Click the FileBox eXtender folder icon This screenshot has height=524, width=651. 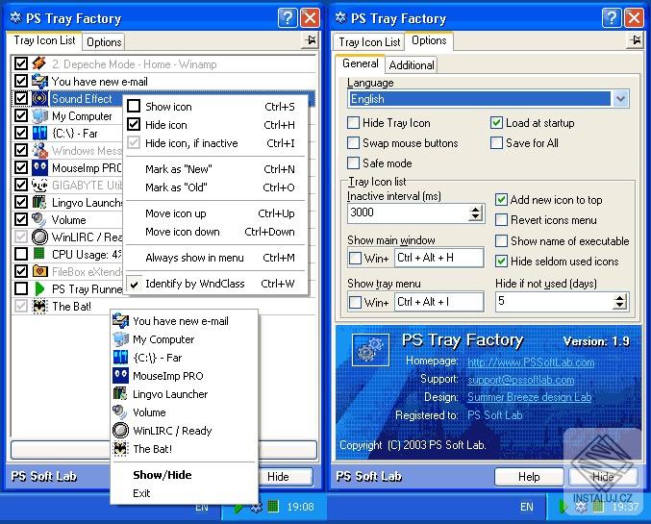coord(39,271)
